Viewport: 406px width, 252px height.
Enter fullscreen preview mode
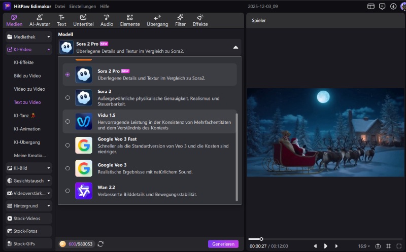399,246
